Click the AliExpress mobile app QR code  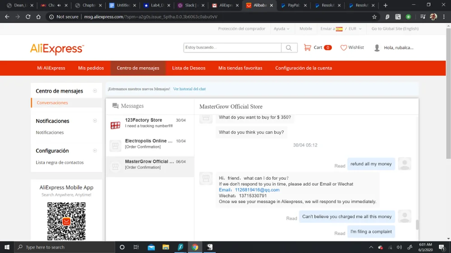[66, 221]
